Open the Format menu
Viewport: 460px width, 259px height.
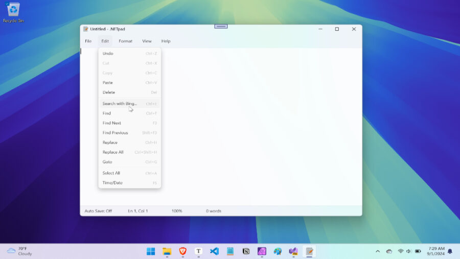[x=125, y=41]
